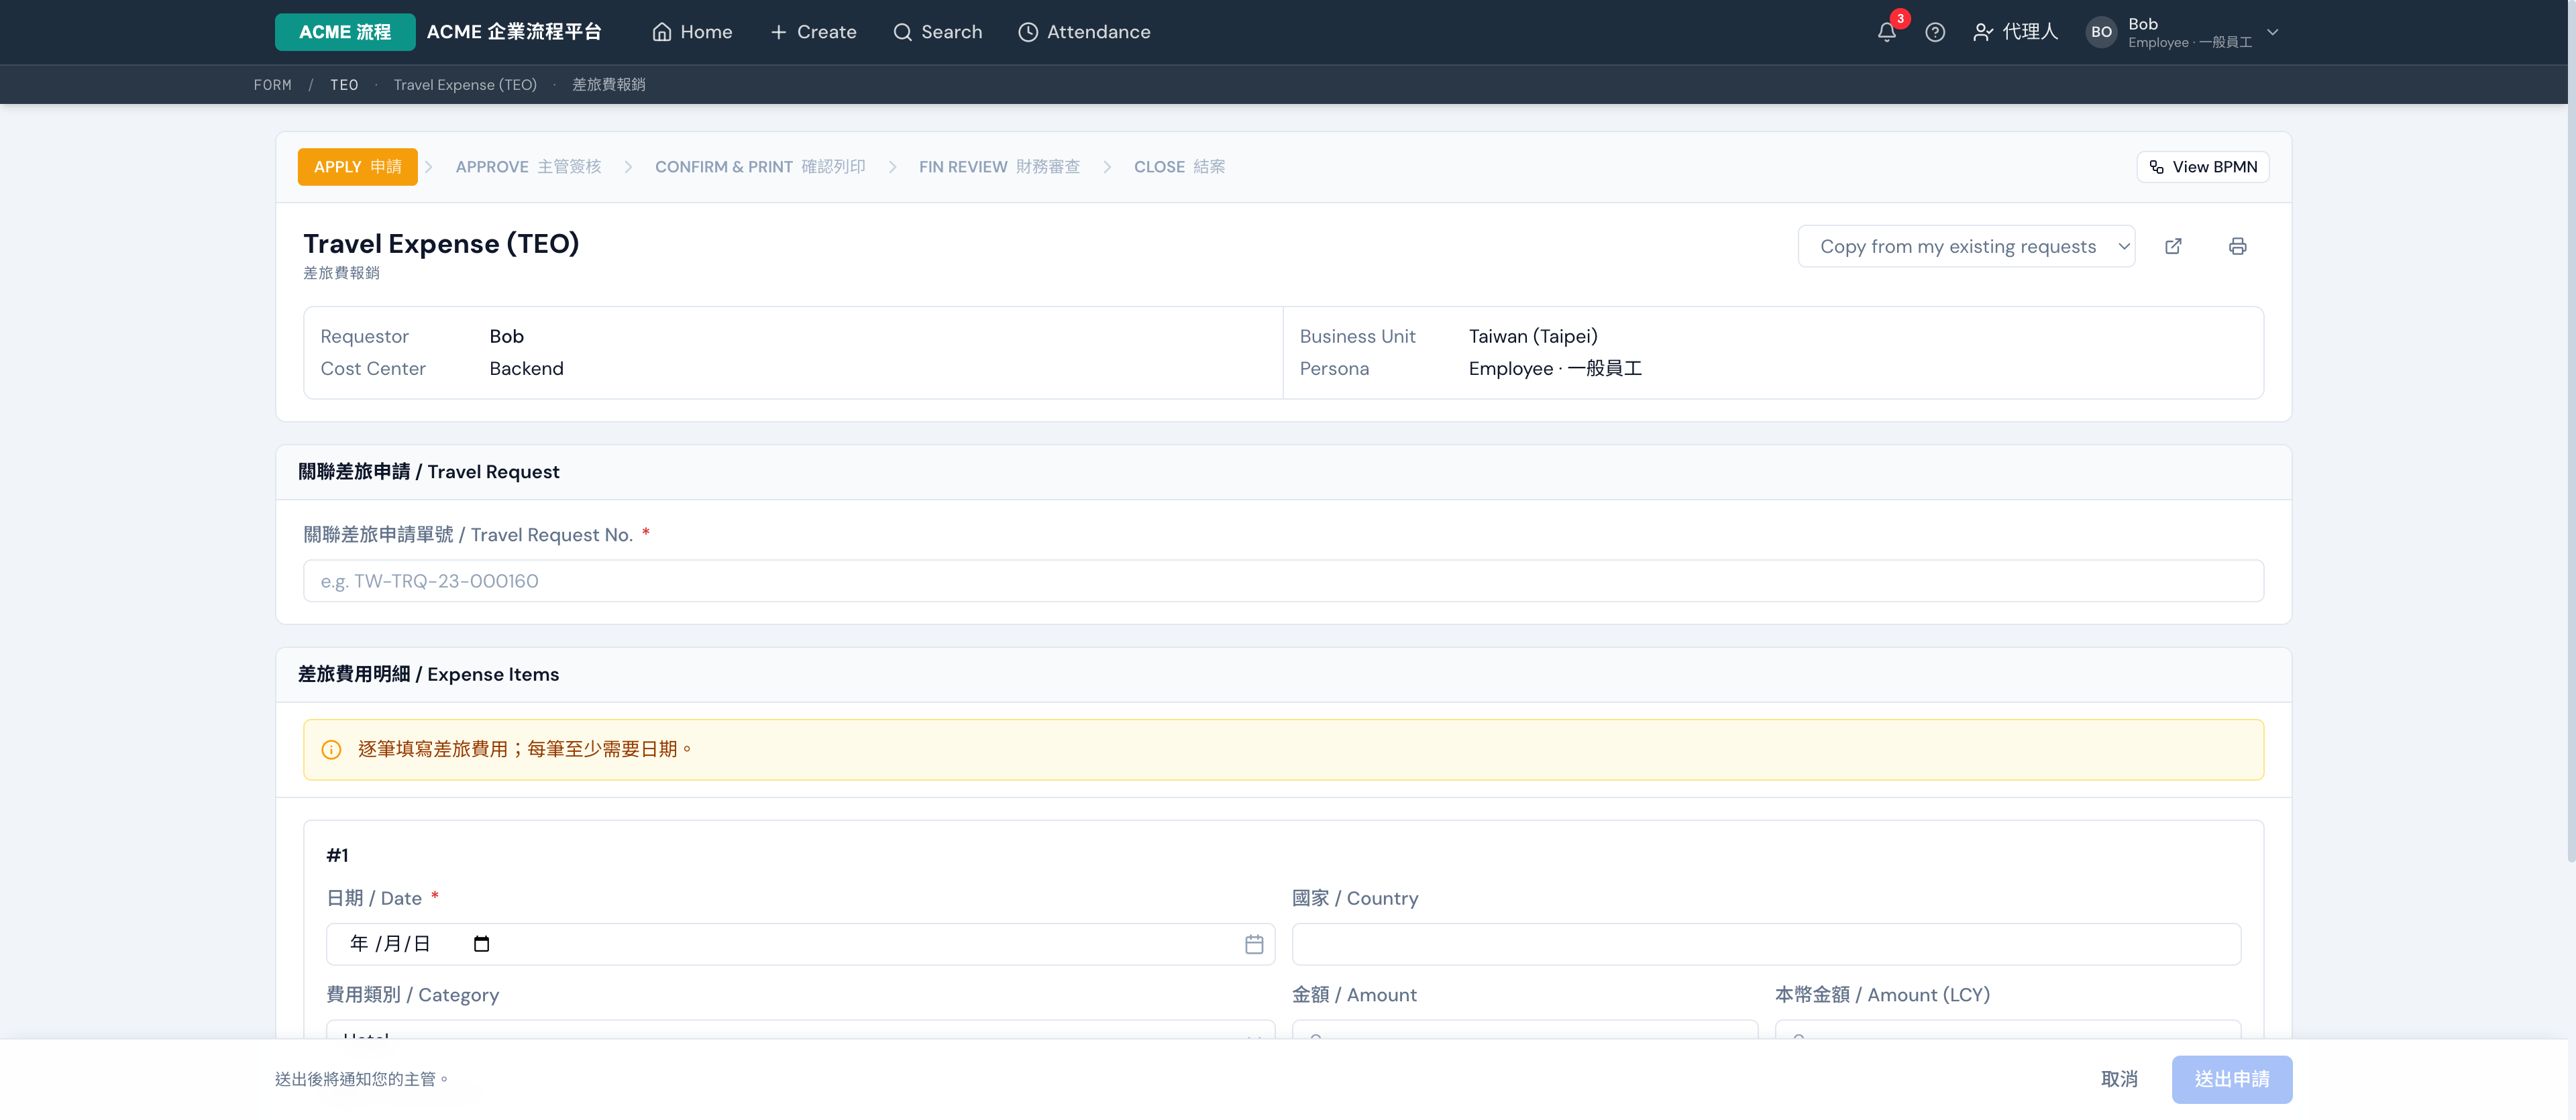Click the 本幣金額 / Amount (LCY) label
The image size is (2576, 1120).
point(1882,995)
